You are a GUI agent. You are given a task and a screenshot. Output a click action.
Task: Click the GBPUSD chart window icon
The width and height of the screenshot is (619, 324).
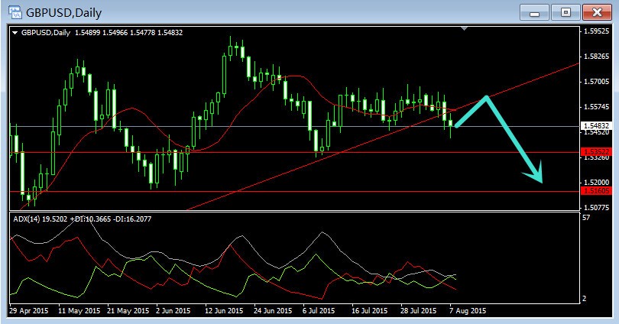15,12
